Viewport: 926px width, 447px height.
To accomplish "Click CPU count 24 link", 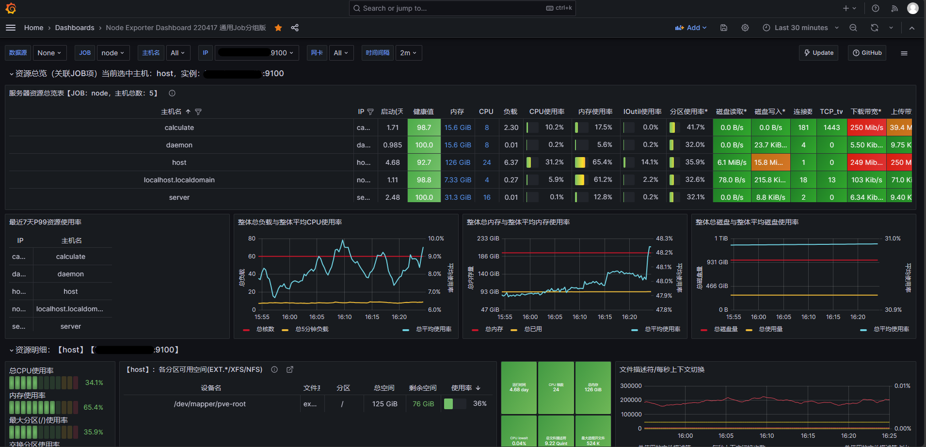I will (487, 162).
